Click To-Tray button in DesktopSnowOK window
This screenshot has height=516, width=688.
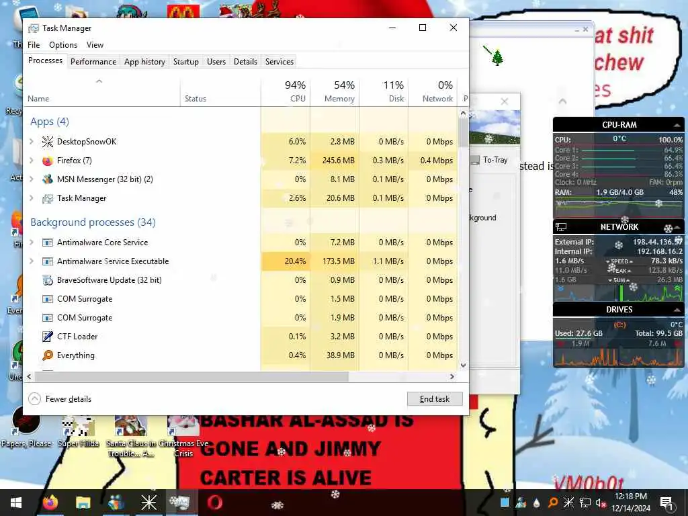pos(489,160)
